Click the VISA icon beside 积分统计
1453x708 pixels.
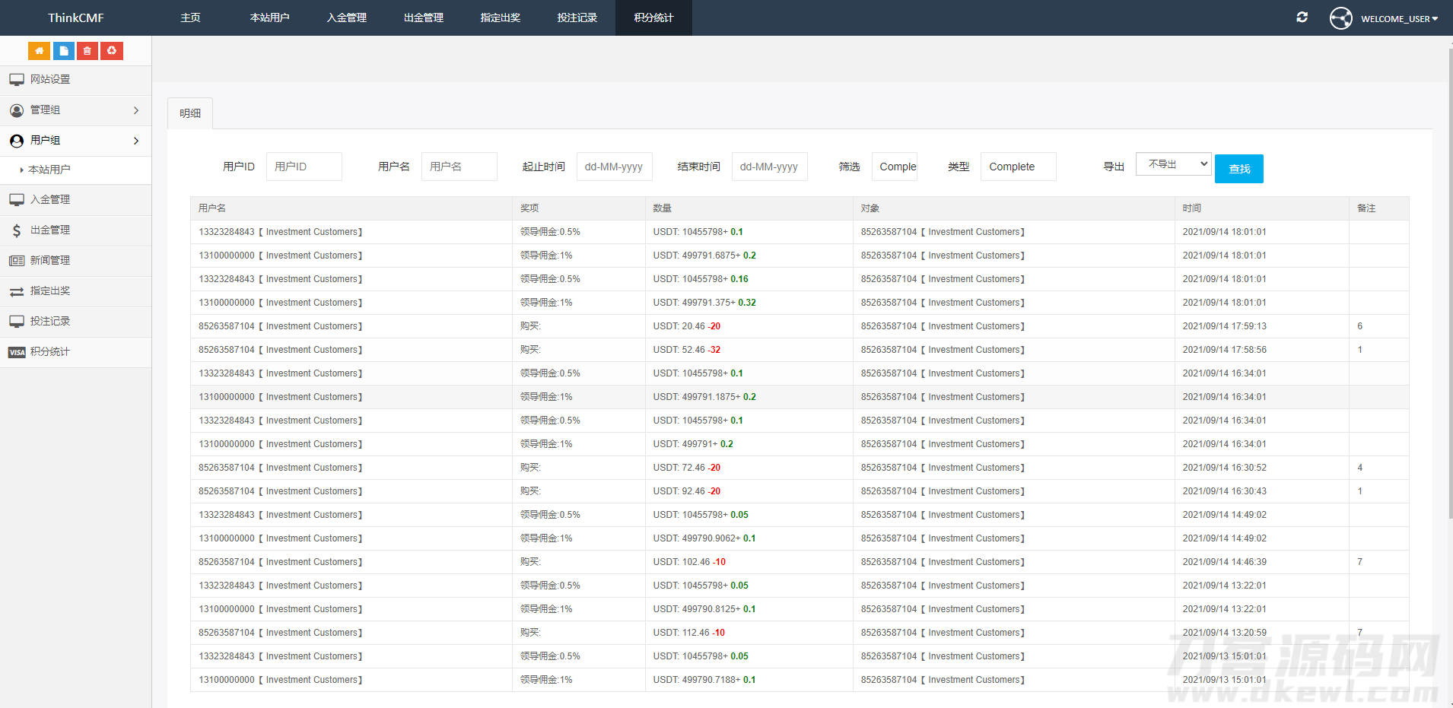pos(17,352)
